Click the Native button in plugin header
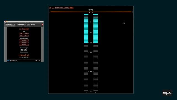 pyautogui.click(x=33, y=26)
